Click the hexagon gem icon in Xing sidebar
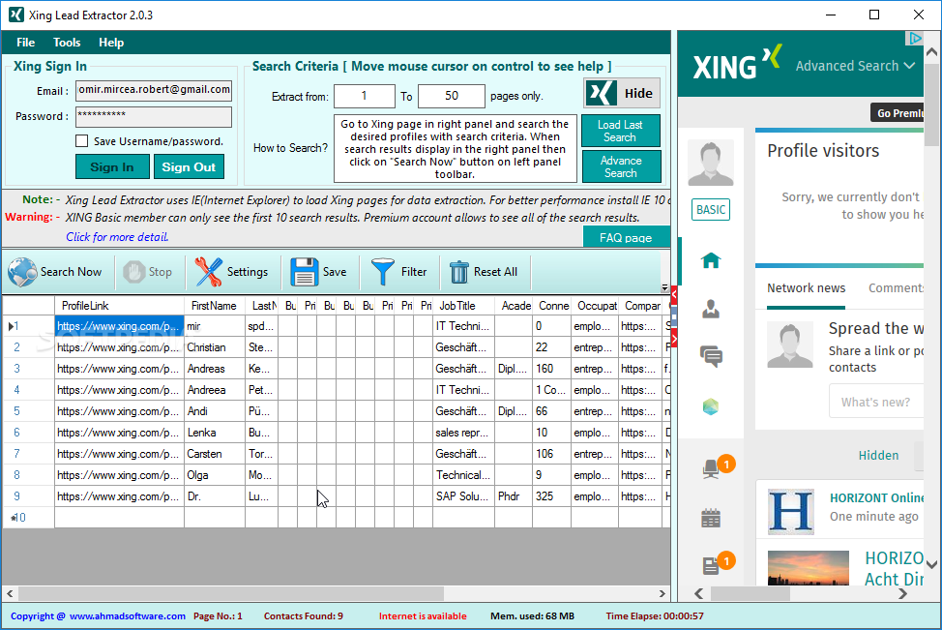The height and width of the screenshot is (630, 942). 711,407
